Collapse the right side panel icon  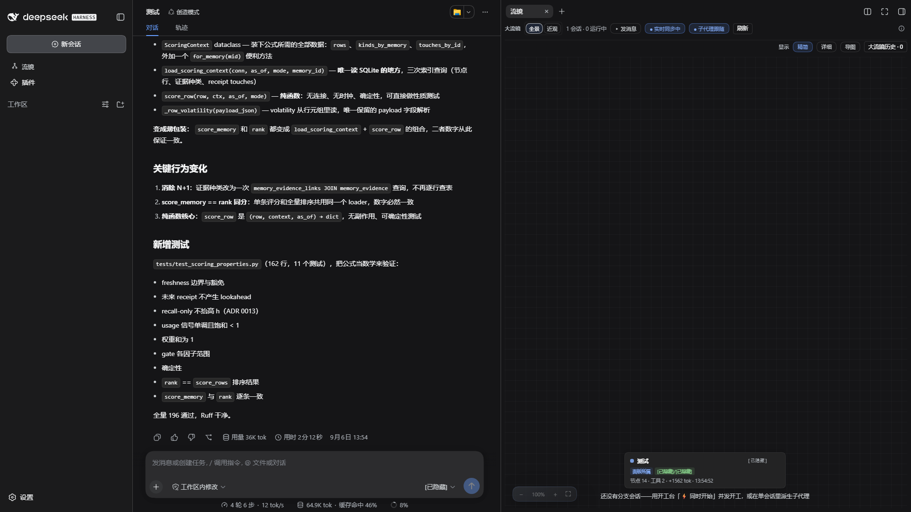coord(902,11)
